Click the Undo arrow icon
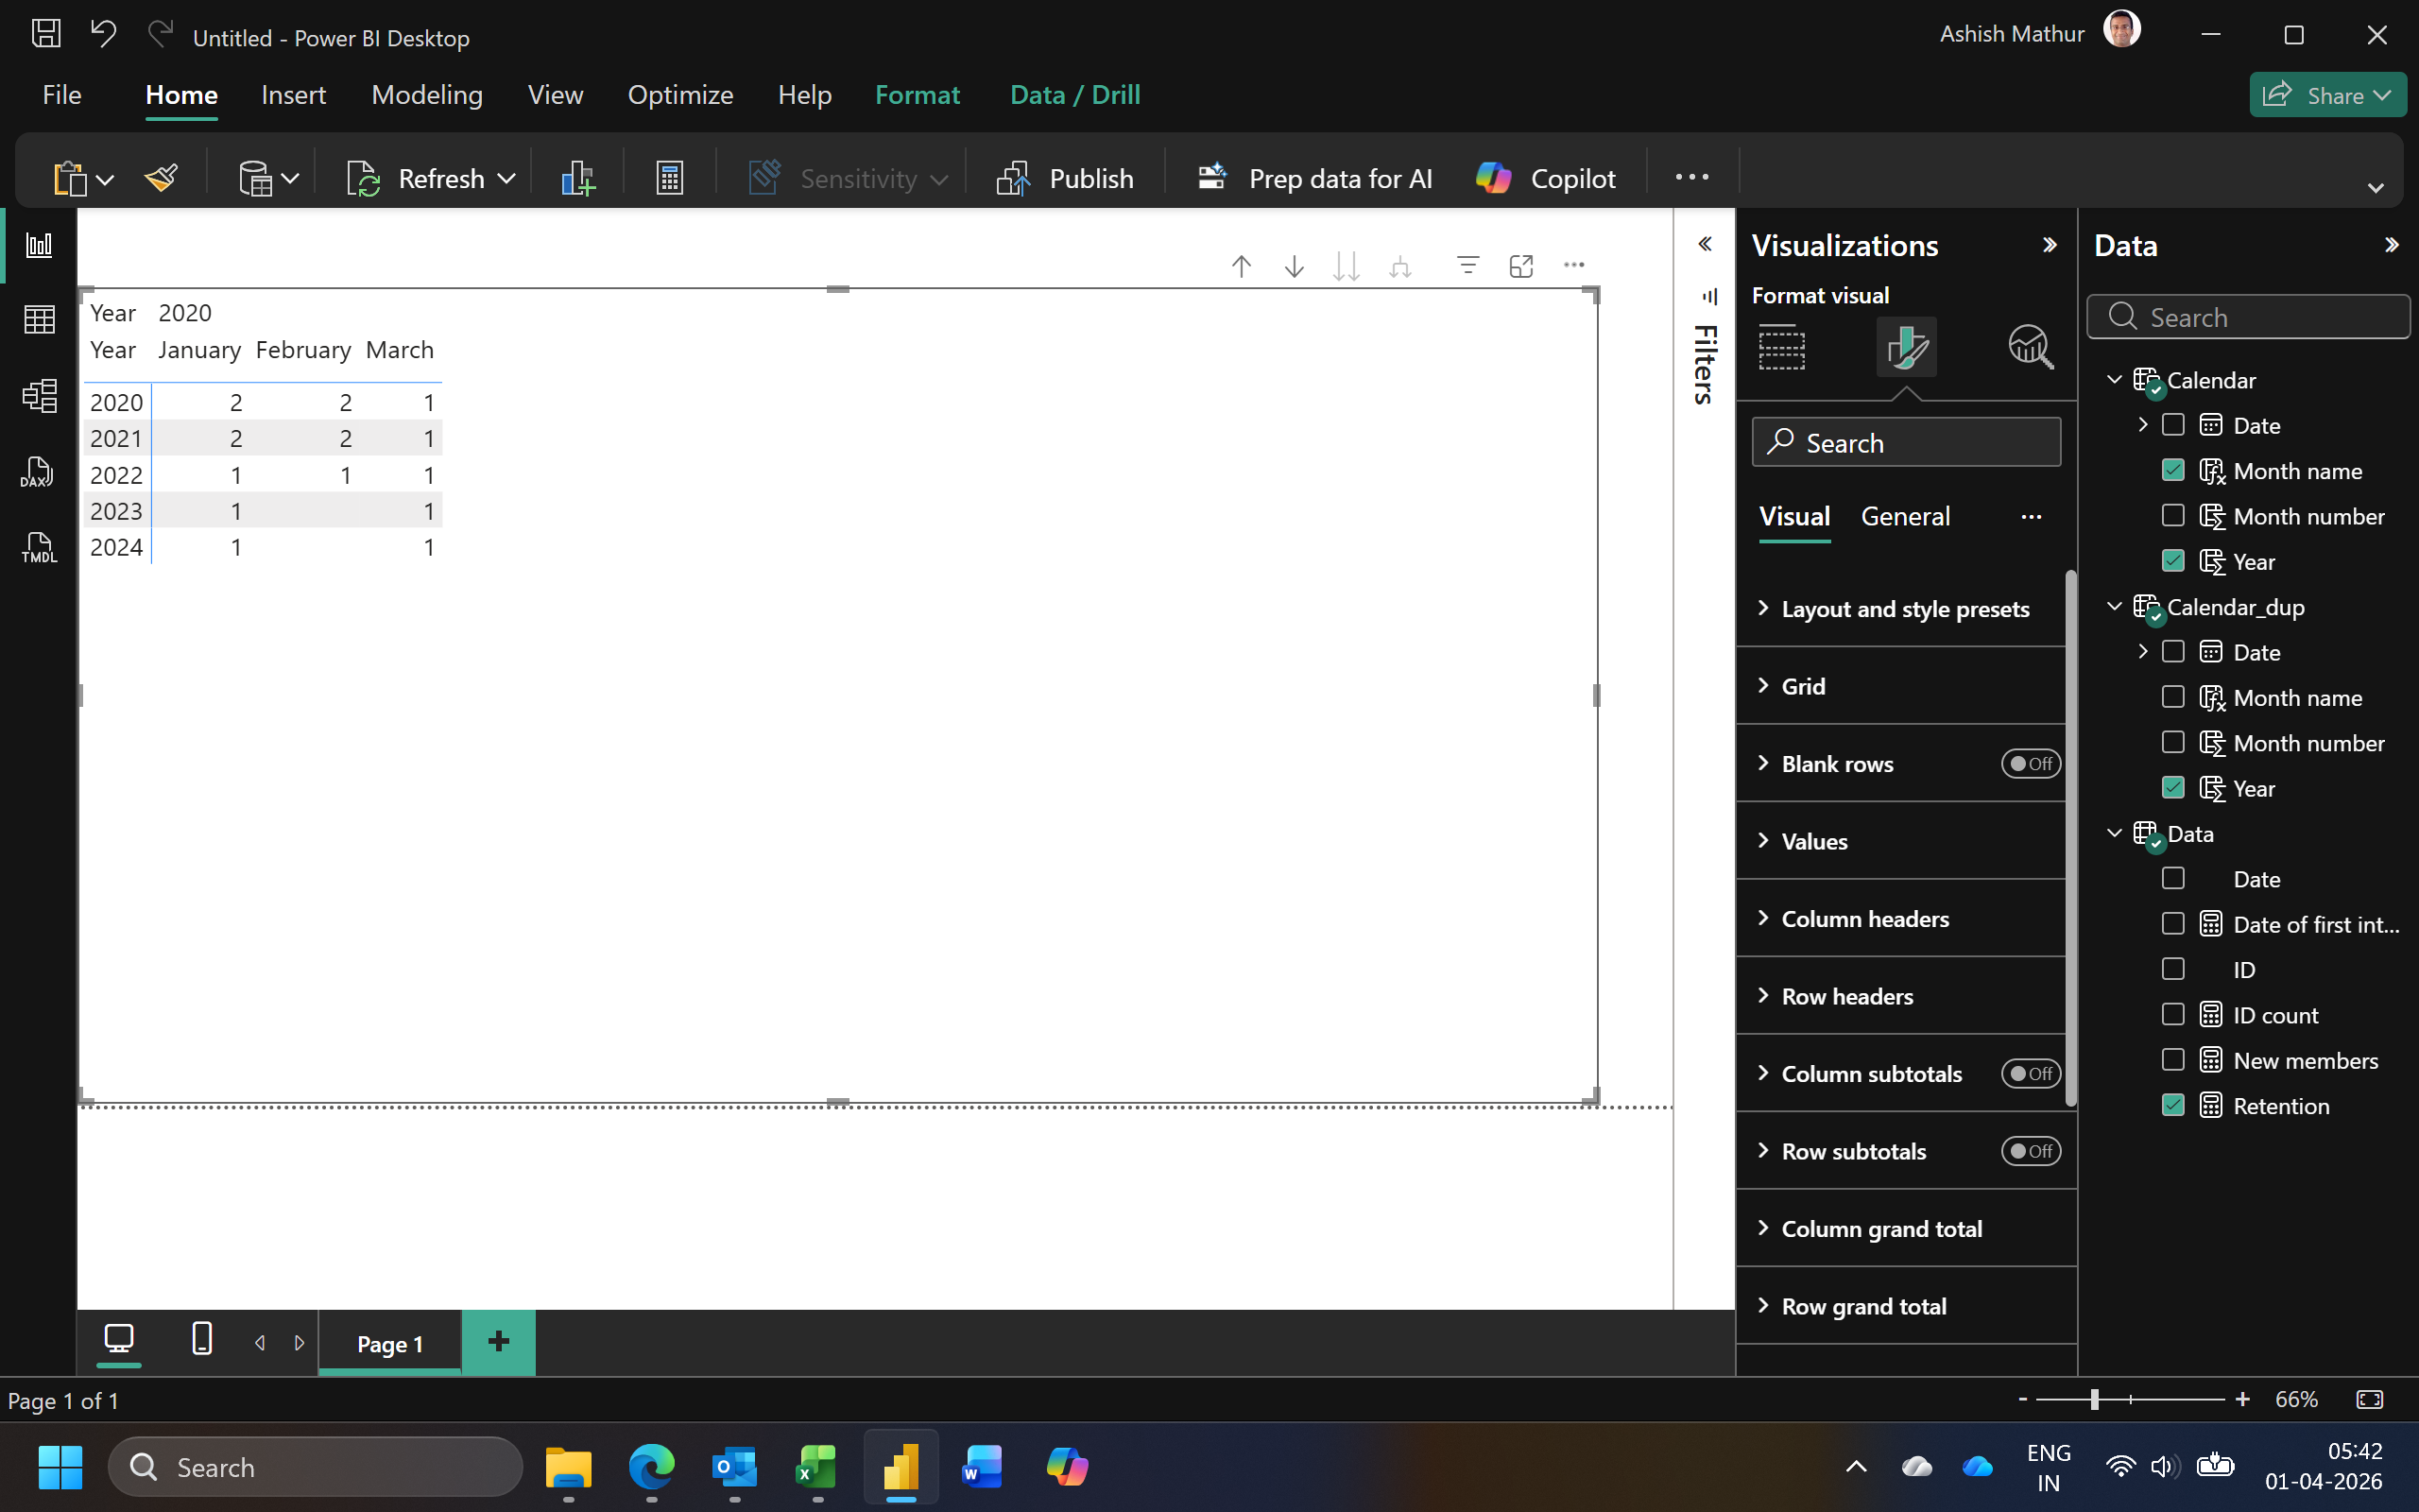Screen dimensions: 2419x1512 tap(103, 34)
